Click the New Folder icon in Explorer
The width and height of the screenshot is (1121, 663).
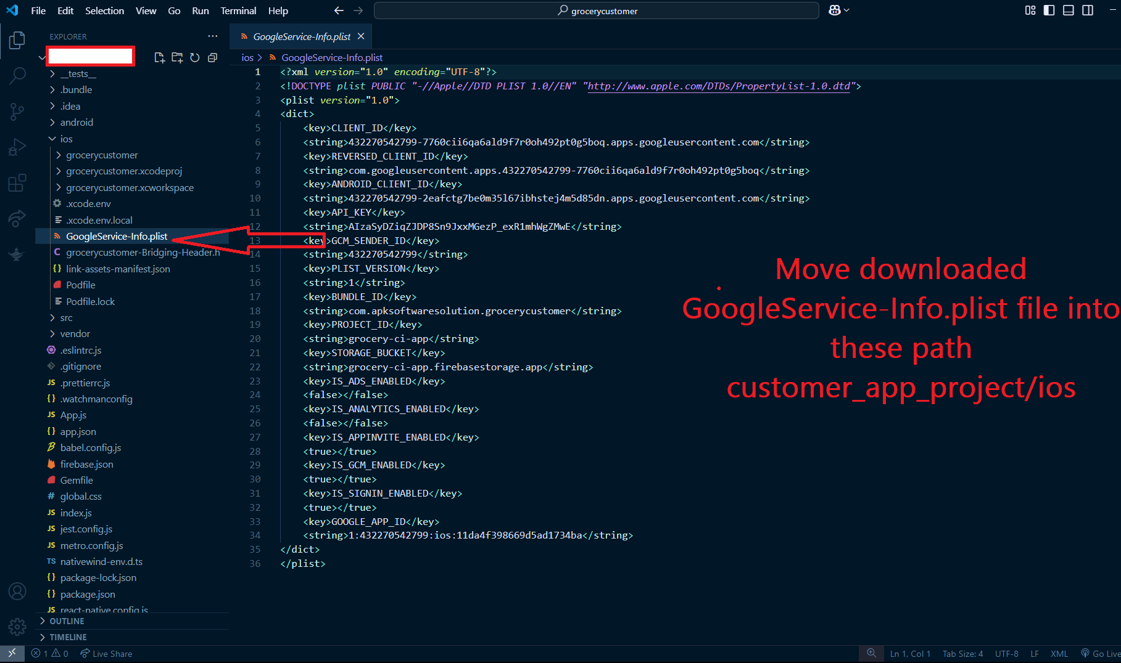point(177,57)
